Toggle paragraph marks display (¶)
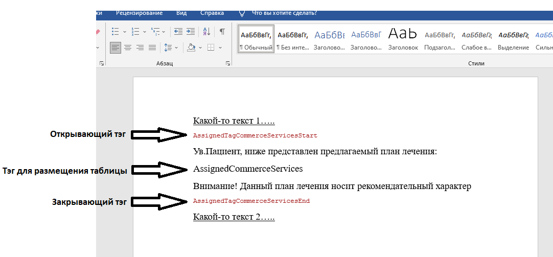 click(222, 31)
